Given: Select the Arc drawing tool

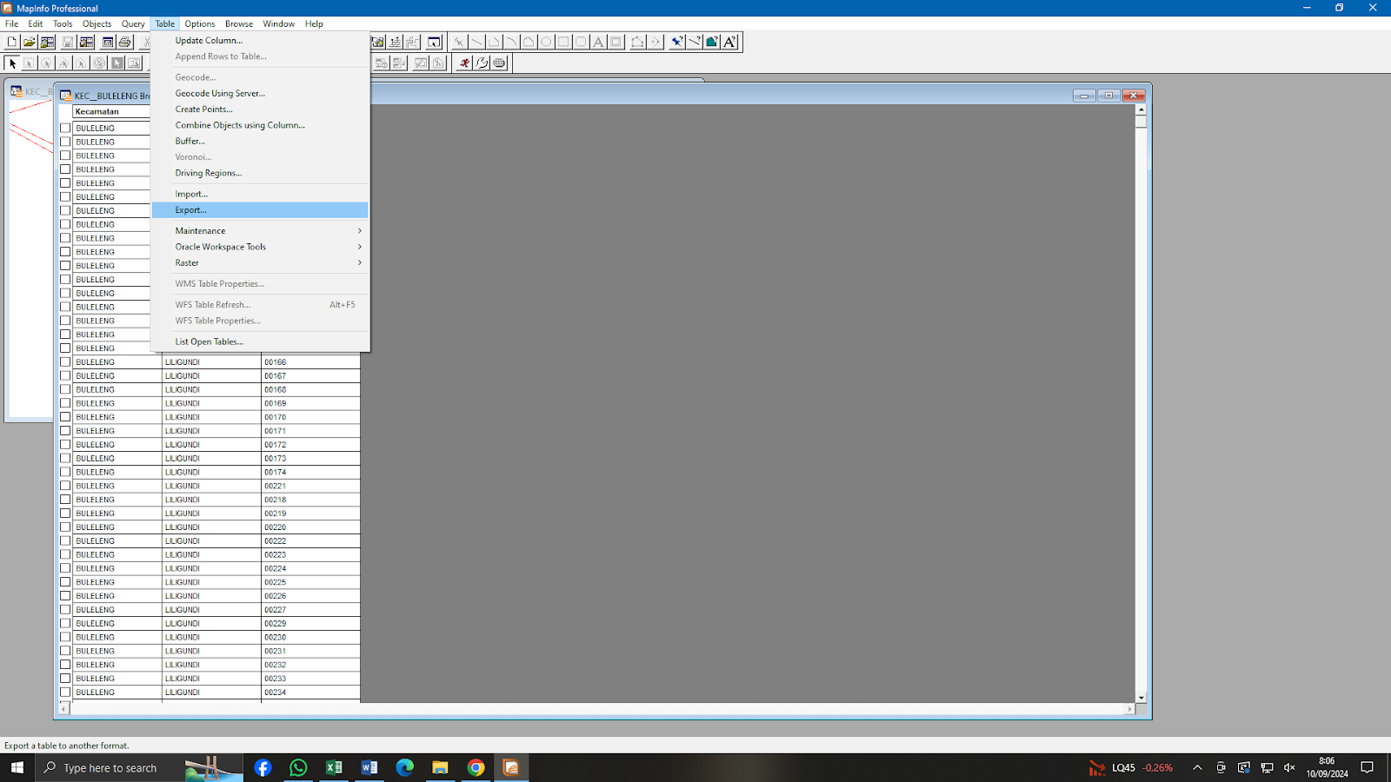Looking at the screenshot, I should pos(511,42).
